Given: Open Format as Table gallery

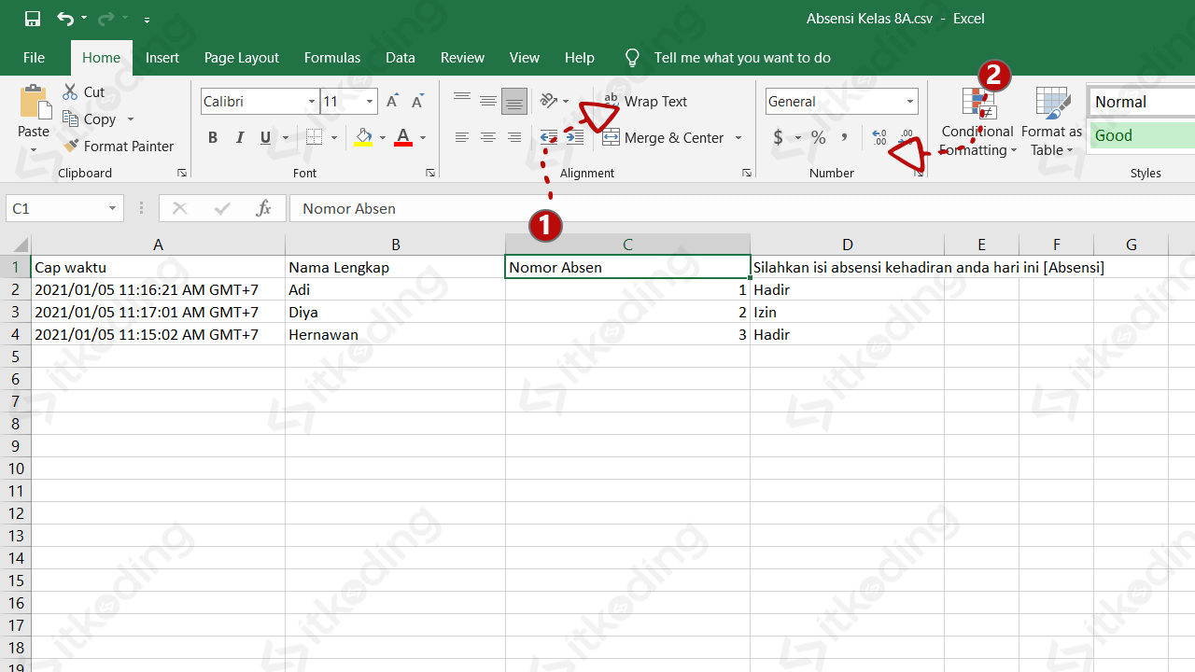Looking at the screenshot, I should (x=1051, y=122).
